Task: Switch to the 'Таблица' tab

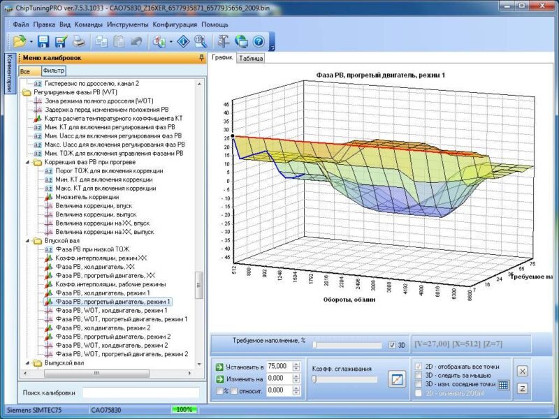Action: coord(251,59)
